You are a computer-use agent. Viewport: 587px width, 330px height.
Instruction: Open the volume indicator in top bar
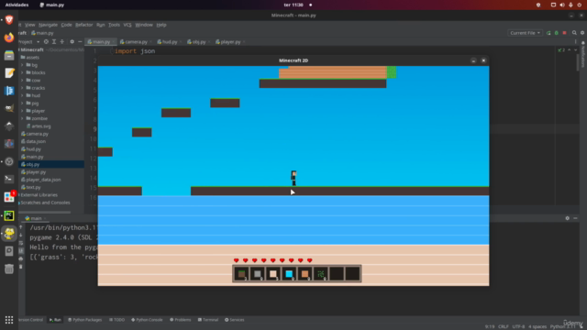click(x=562, y=5)
